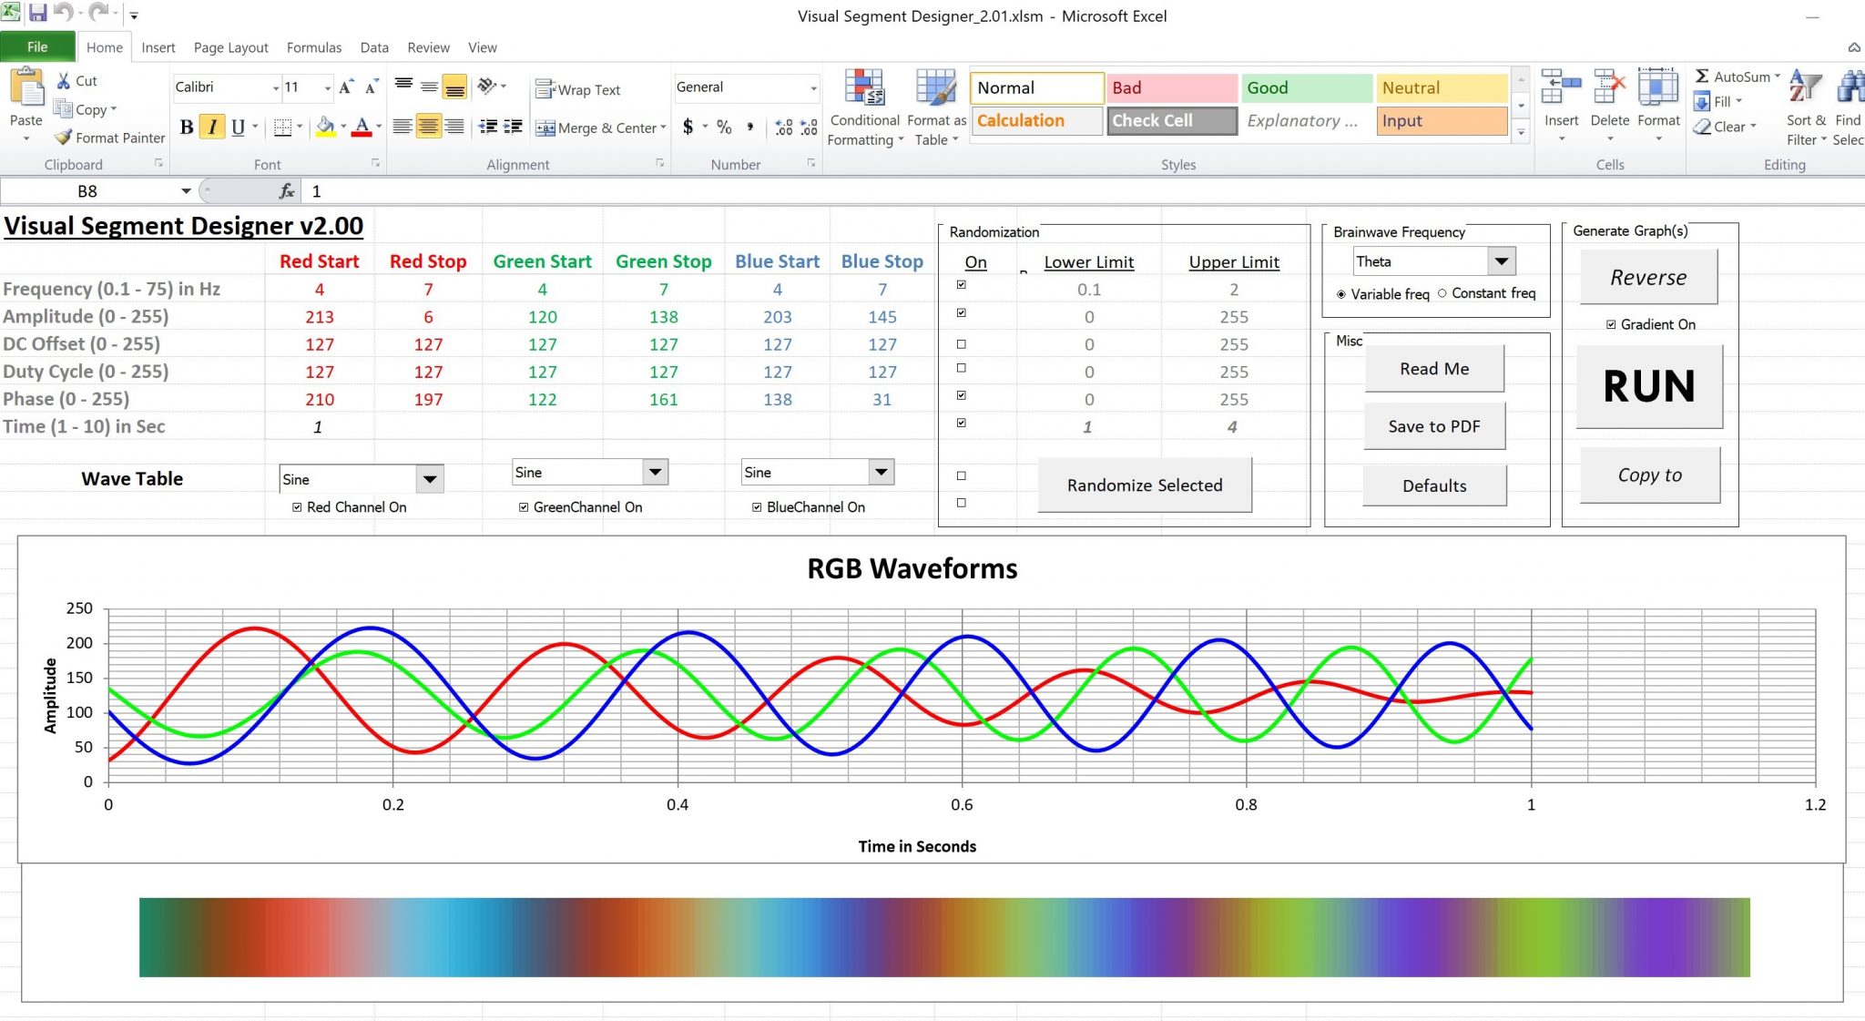Switch to the Page Layout tab

click(x=230, y=47)
